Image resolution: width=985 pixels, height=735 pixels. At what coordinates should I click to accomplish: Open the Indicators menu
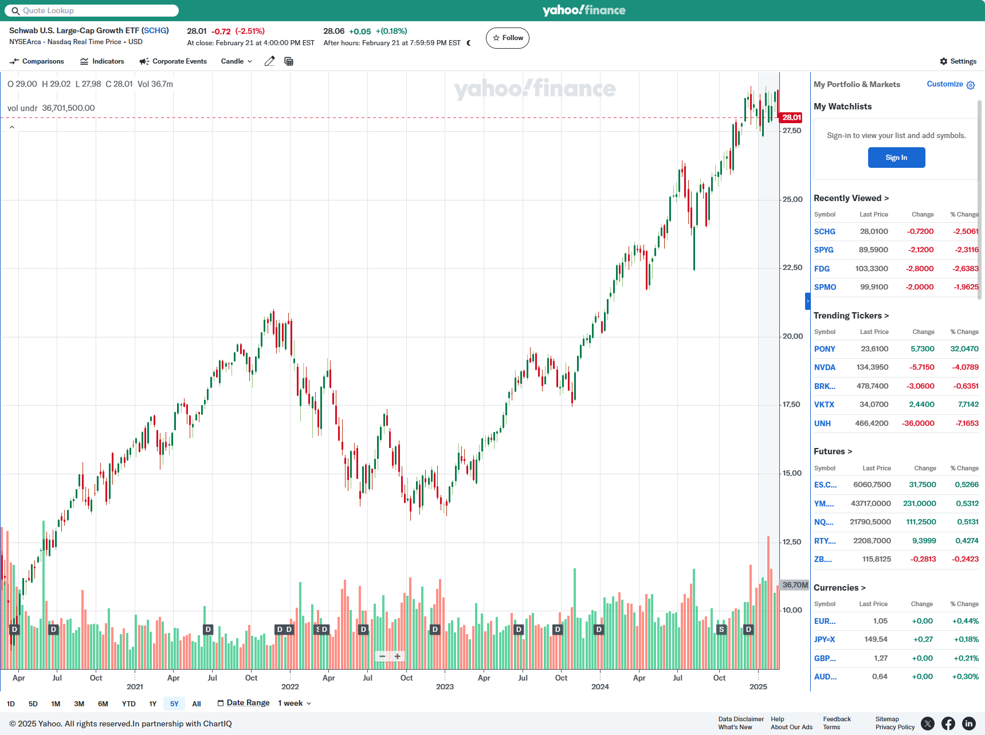click(x=102, y=61)
